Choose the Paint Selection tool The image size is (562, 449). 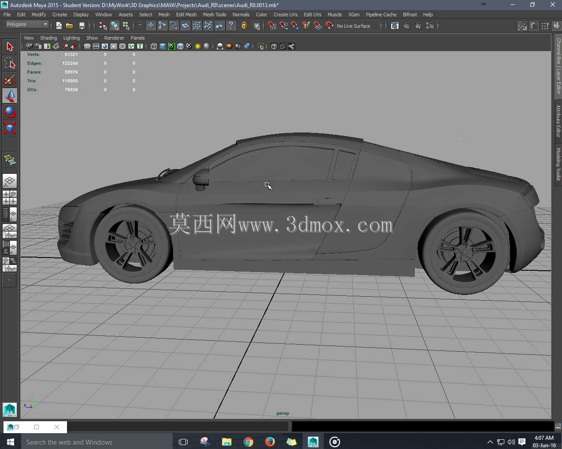coord(10,80)
